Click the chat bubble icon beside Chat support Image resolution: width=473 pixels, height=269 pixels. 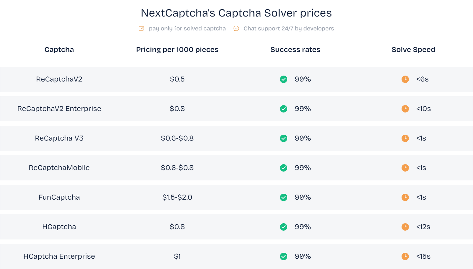point(236,28)
